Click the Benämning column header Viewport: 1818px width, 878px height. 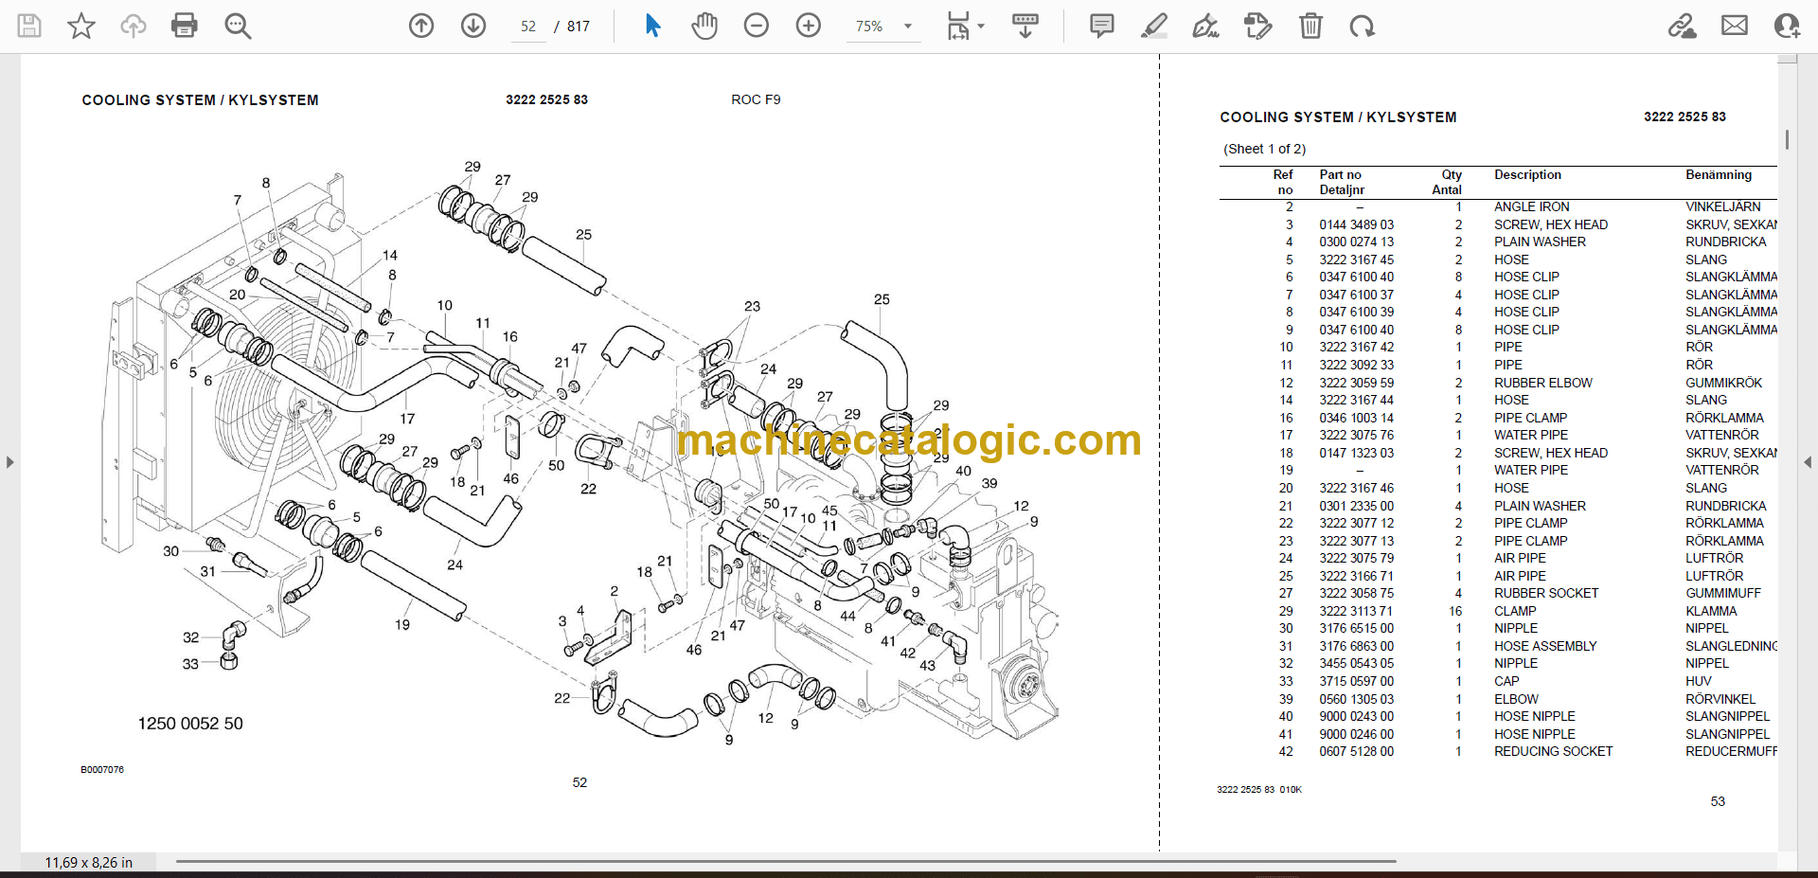click(x=1719, y=175)
